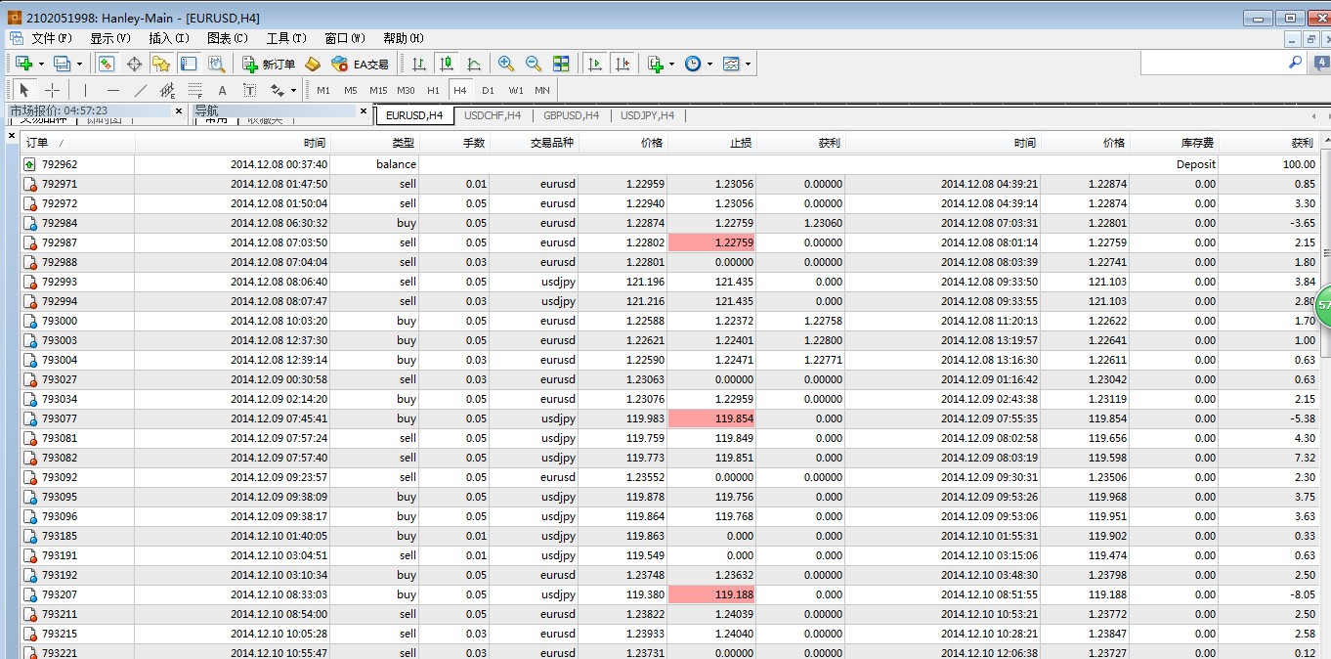Screen dimensions: 1331x659
Task: Click the Periods clock icon
Action: 693,64
